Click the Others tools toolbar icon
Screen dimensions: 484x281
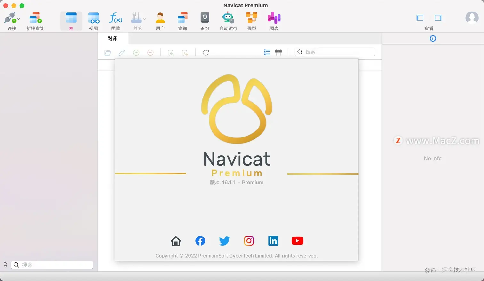coord(136,18)
